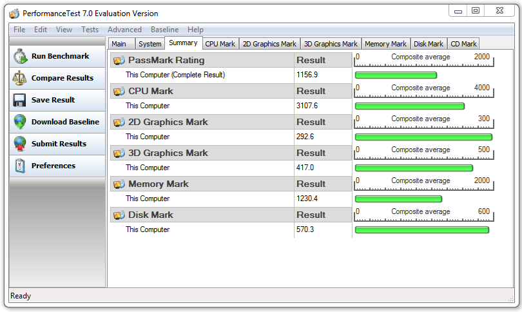Click the Compare Results label
This screenshot has height=312, width=522.
pos(63,78)
